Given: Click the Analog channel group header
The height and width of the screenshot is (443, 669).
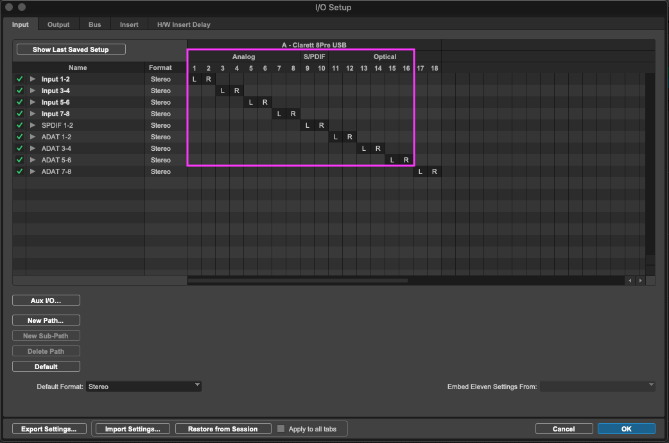Looking at the screenshot, I should pos(243,56).
